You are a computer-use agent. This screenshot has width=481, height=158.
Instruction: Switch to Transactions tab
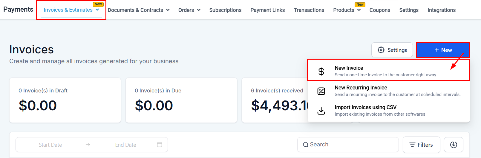(309, 10)
